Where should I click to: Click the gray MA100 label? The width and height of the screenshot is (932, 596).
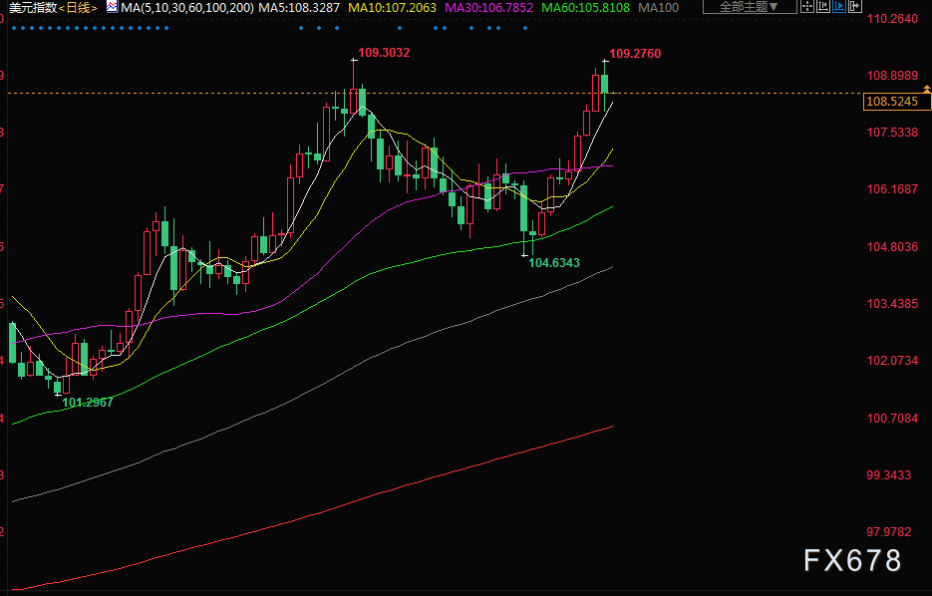click(662, 7)
